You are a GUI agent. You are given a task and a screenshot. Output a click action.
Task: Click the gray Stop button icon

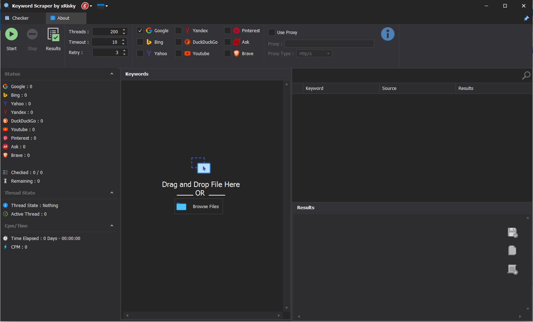click(x=32, y=34)
